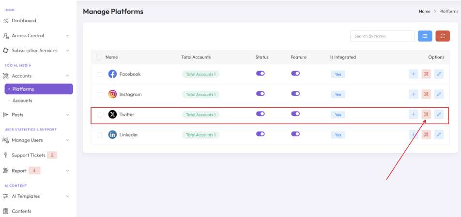Open Dashboard from the sidebar
This screenshot has height=217, width=461.
coord(24,20)
